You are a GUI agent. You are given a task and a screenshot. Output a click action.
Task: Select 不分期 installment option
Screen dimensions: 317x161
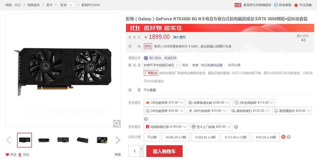point(152,137)
